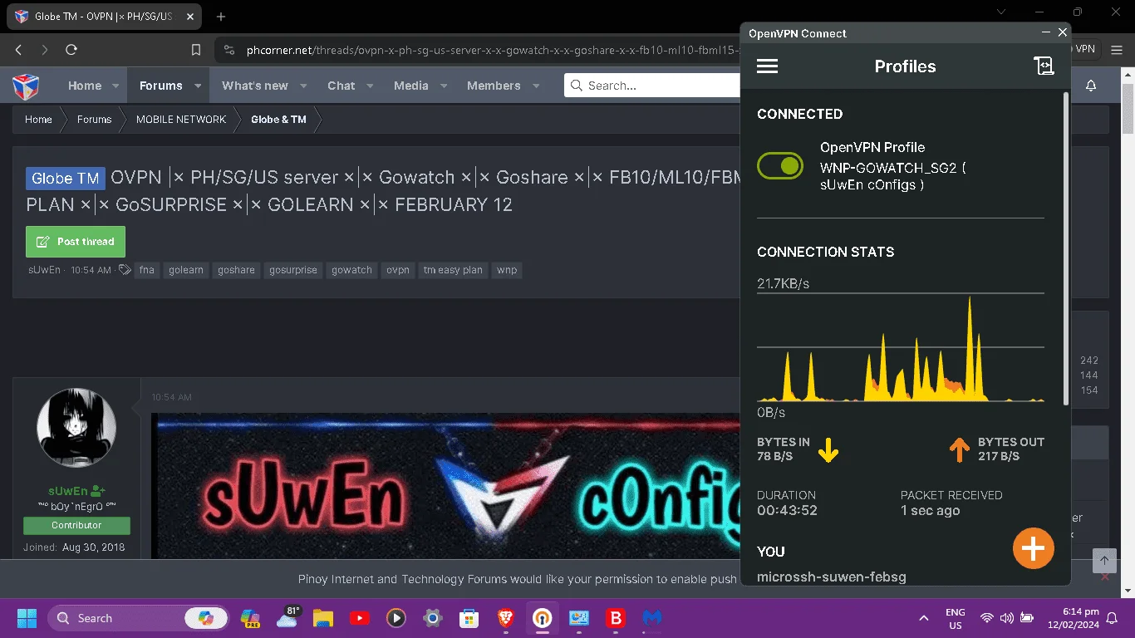1135x638 pixels.
Task: Click sUwEn's avatar picture
Action: [x=76, y=427]
